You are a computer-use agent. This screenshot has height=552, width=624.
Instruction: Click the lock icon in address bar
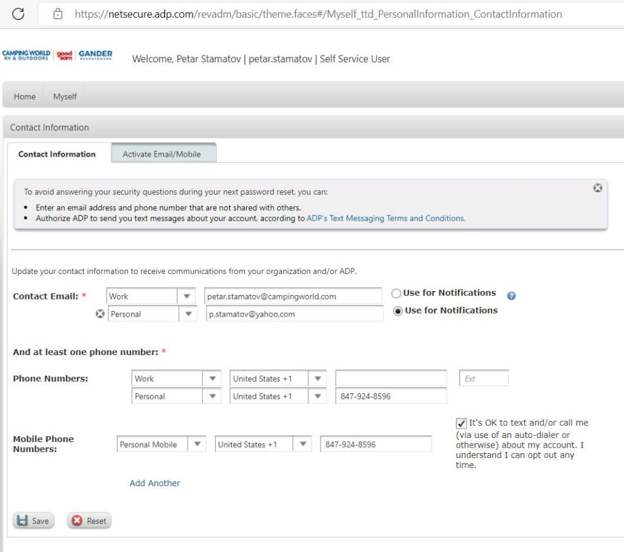tap(58, 14)
